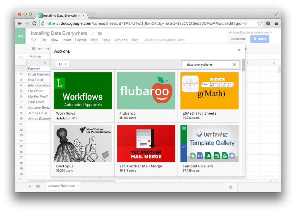296x213 pixels.
Task: Open the Chrome hamburger menu
Action: pos(276,23)
